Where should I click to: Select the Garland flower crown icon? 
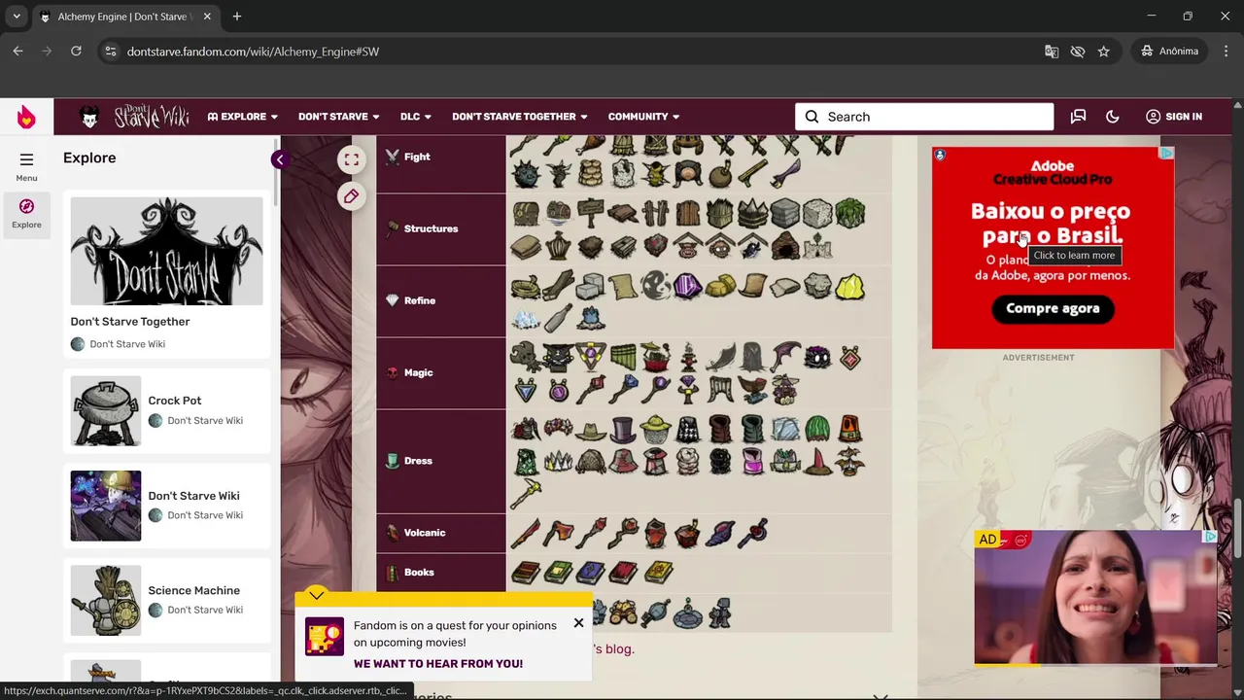click(559, 429)
